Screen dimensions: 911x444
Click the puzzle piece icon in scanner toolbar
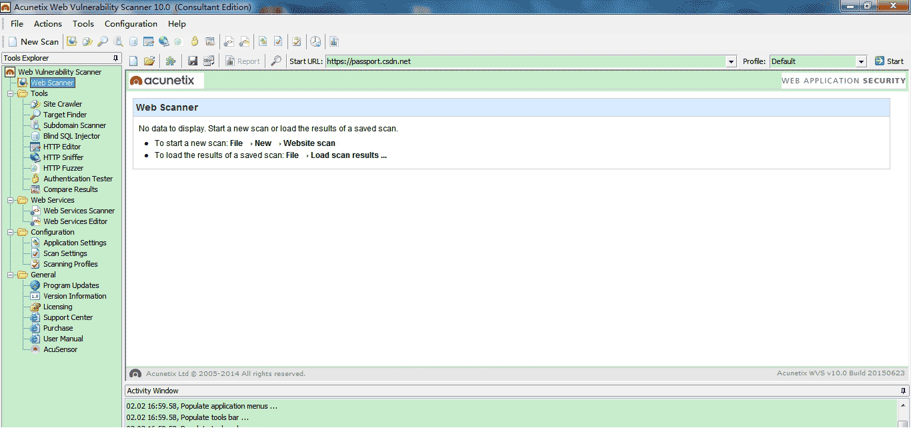pyautogui.click(x=171, y=61)
